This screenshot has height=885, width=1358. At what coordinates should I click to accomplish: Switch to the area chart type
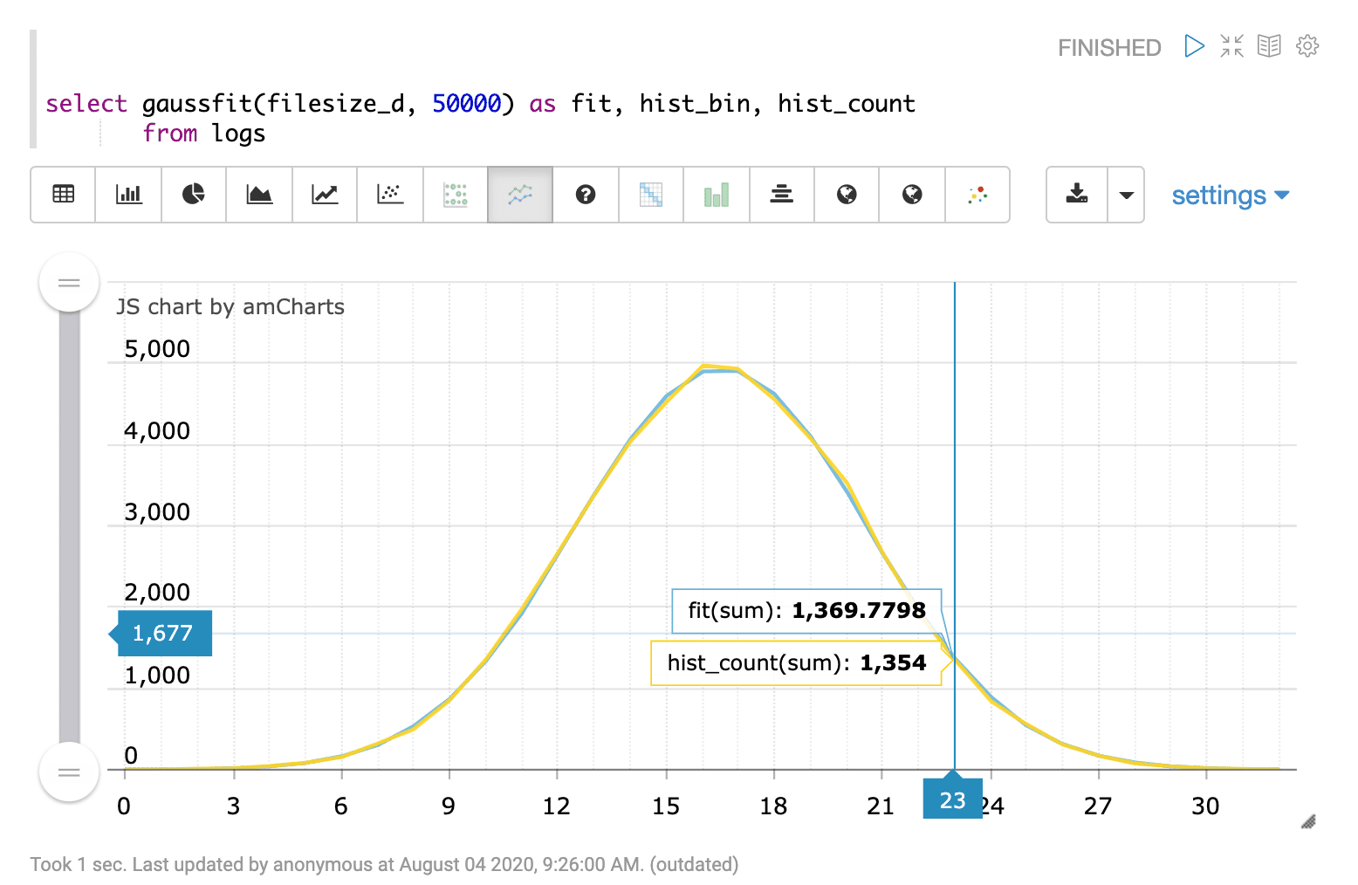258,195
